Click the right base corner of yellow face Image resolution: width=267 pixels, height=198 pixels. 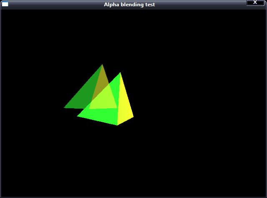pyautogui.click(x=133, y=116)
